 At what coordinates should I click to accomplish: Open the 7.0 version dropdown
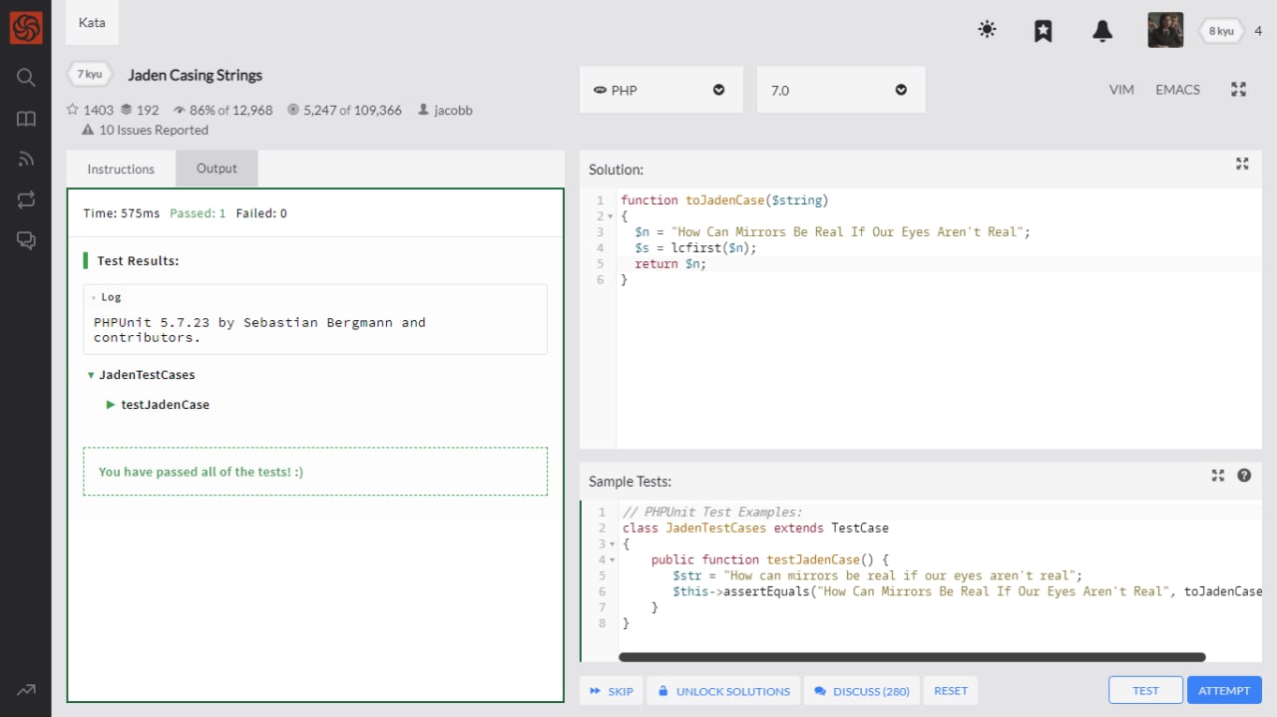point(840,90)
